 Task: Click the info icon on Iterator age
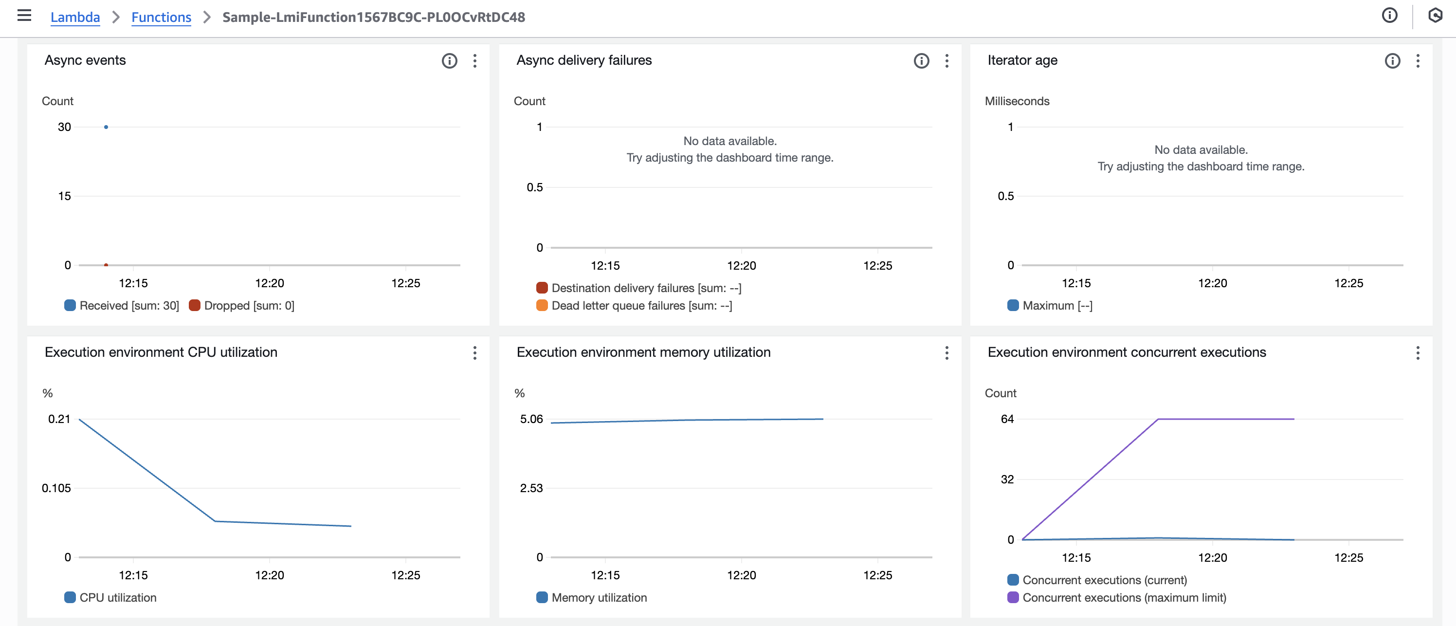(1392, 61)
